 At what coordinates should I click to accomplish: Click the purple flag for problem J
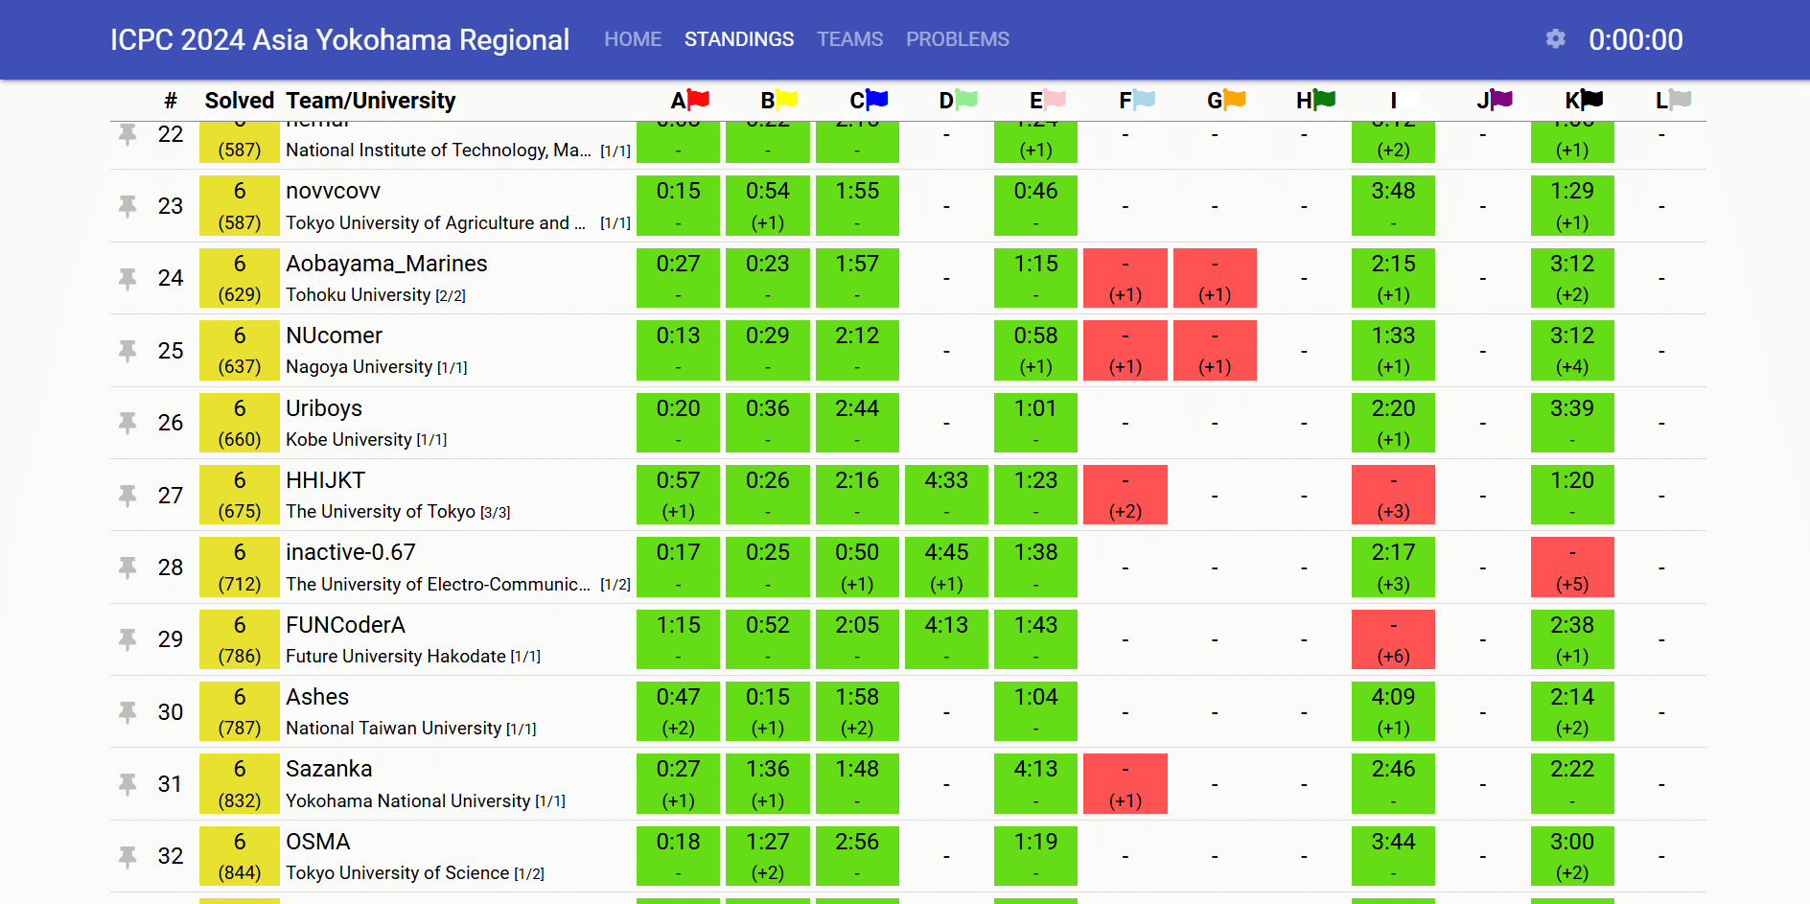click(x=1501, y=99)
